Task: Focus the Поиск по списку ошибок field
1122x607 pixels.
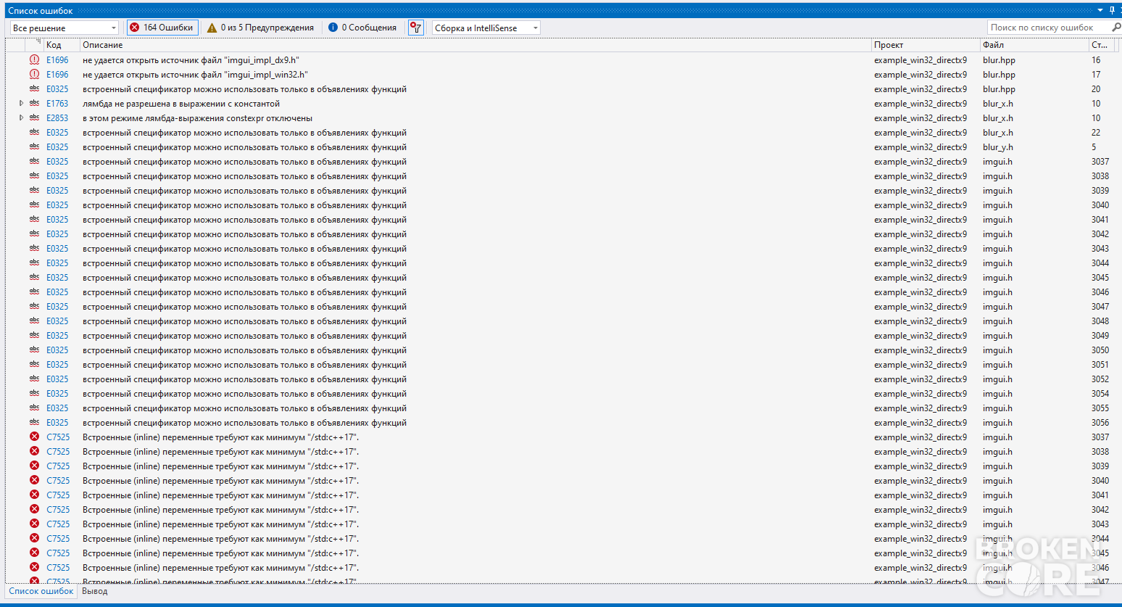Action: coord(1049,28)
